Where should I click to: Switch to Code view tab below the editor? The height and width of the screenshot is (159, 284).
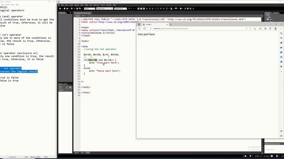click(x=88, y=153)
